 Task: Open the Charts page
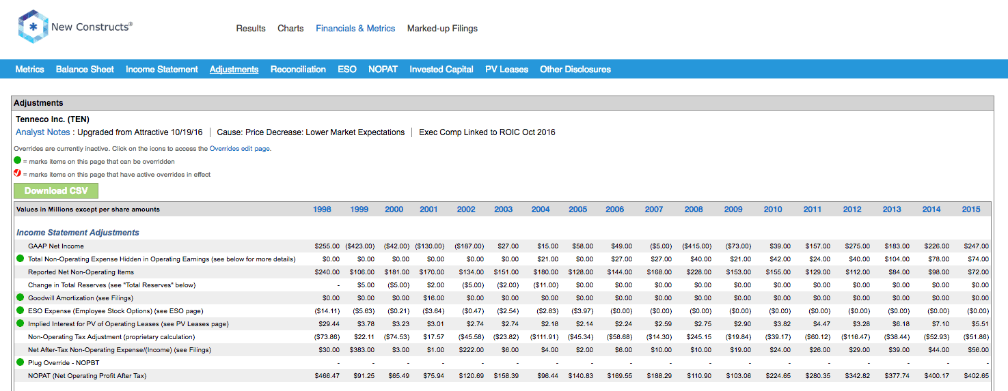(290, 29)
